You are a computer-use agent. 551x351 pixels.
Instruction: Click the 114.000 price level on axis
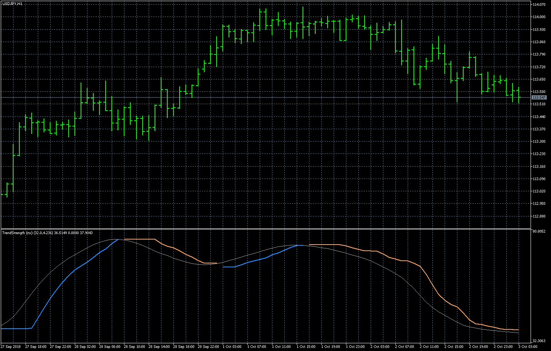[539, 17]
